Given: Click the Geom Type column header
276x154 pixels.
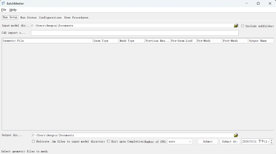Looking at the screenshot, I should point(106,41).
